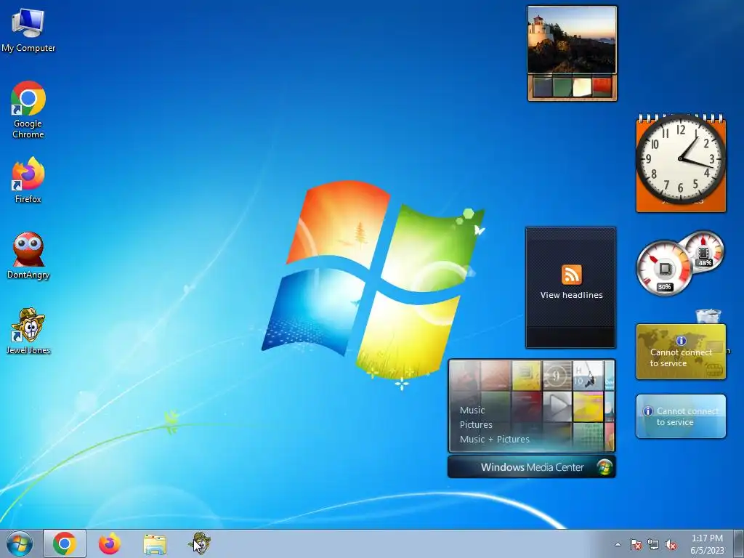744x558 pixels.
Task: Select white thumbnail under lighthouse photo
Action: [582, 87]
